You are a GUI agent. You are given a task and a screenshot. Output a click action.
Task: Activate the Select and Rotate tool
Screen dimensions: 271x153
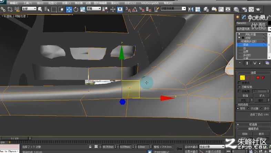coord(76,9)
